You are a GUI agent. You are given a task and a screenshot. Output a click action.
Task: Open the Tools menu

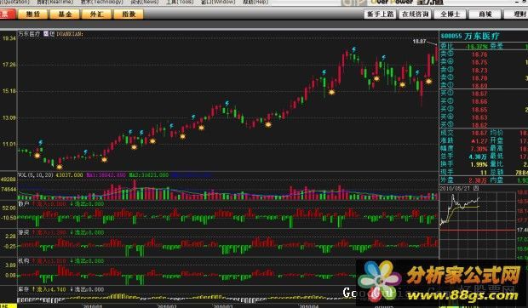coord(180,2)
